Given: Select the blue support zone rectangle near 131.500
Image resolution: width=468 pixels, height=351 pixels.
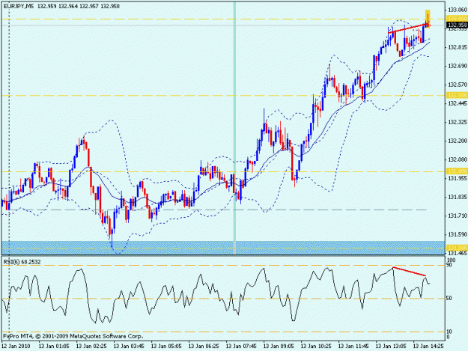Looking at the screenshot, I should click(223, 248).
